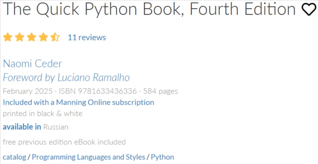Image resolution: width=318 pixels, height=164 pixels.
Task: Click Foreword by Luciano Ramalho link
Action: [x=66, y=77]
